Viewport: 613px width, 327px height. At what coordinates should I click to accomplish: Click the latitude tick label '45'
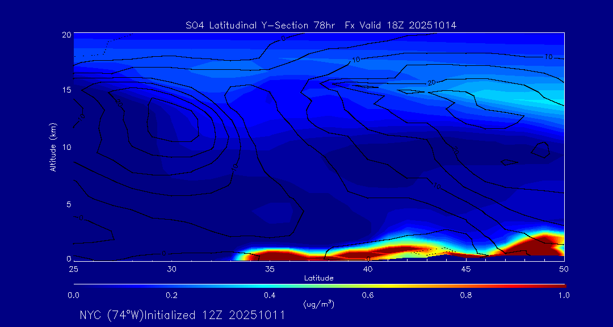(466, 269)
